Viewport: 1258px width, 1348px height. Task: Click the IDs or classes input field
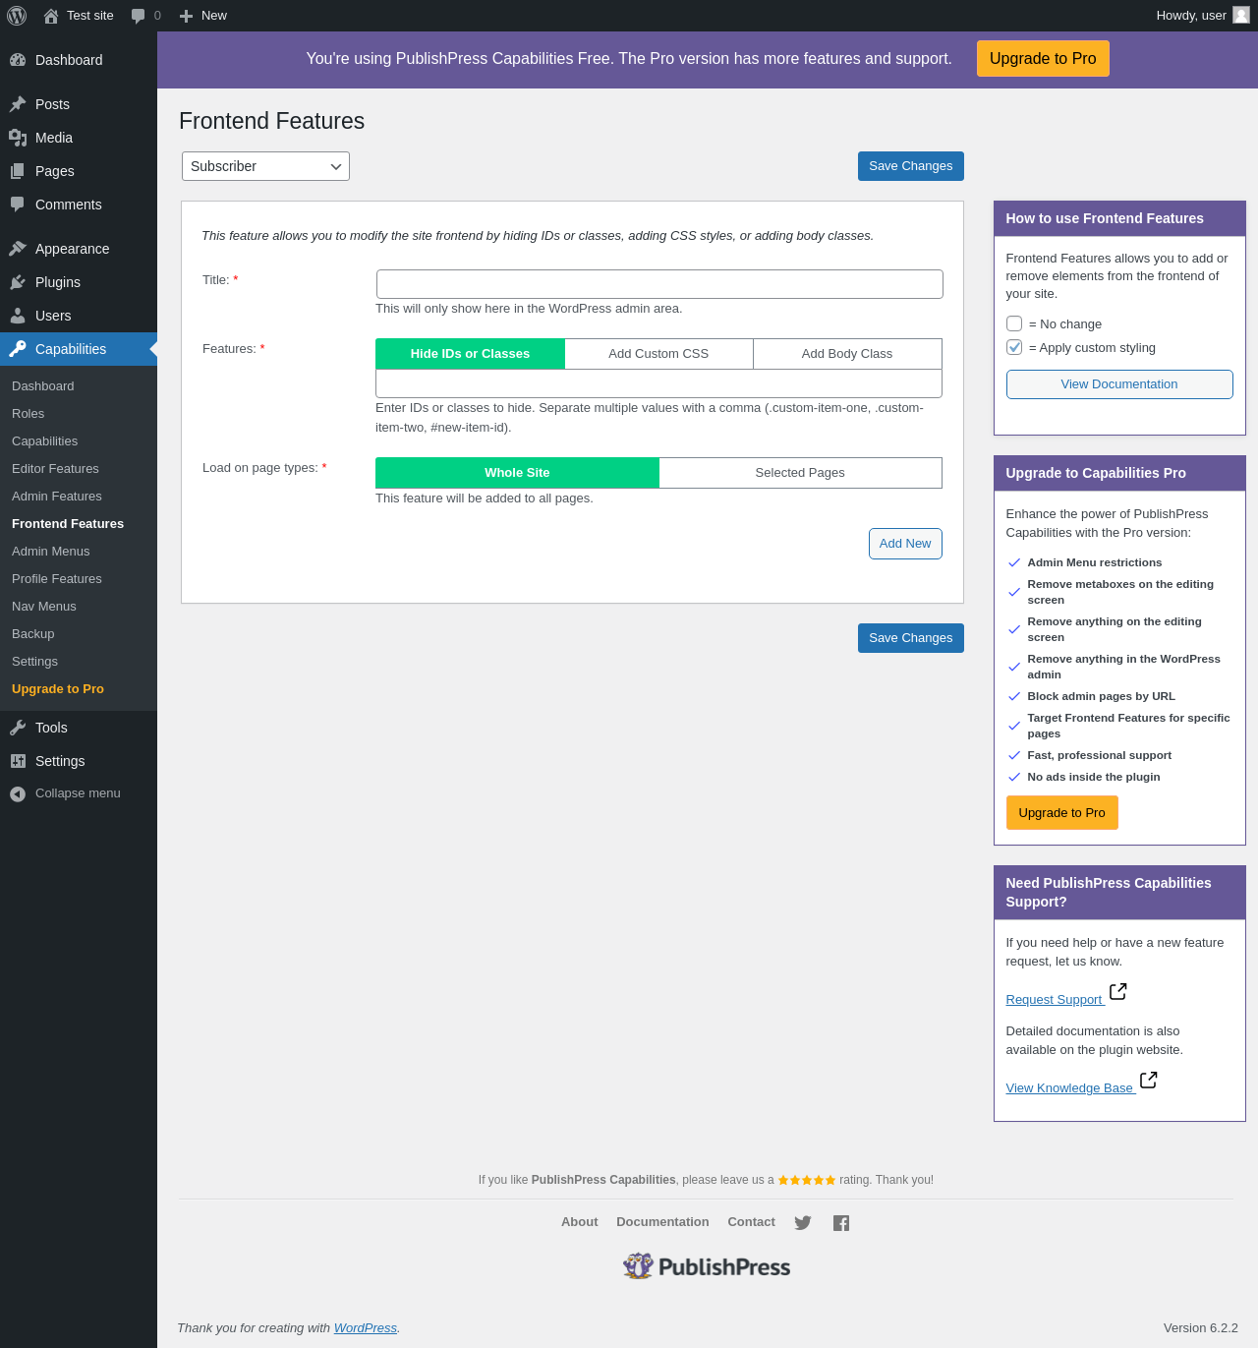coord(658,383)
